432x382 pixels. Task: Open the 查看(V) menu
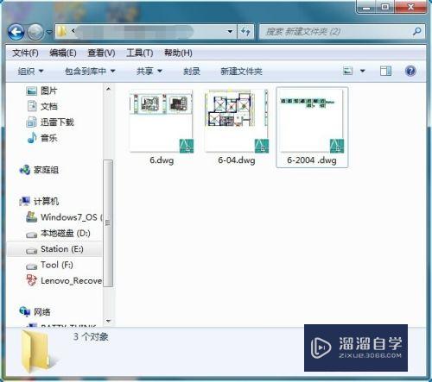tap(101, 53)
